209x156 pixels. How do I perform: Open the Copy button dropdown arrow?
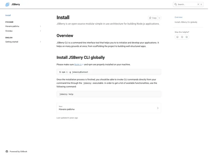159,18
